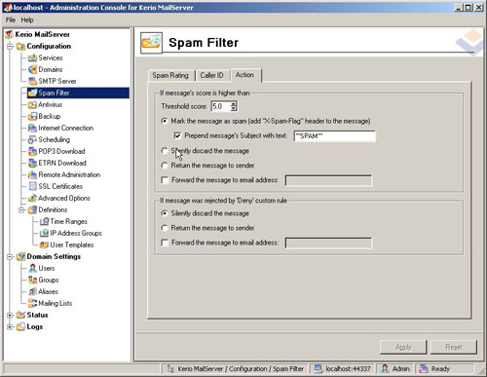Click the Aliases icon

pyautogui.click(x=32, y=291)
